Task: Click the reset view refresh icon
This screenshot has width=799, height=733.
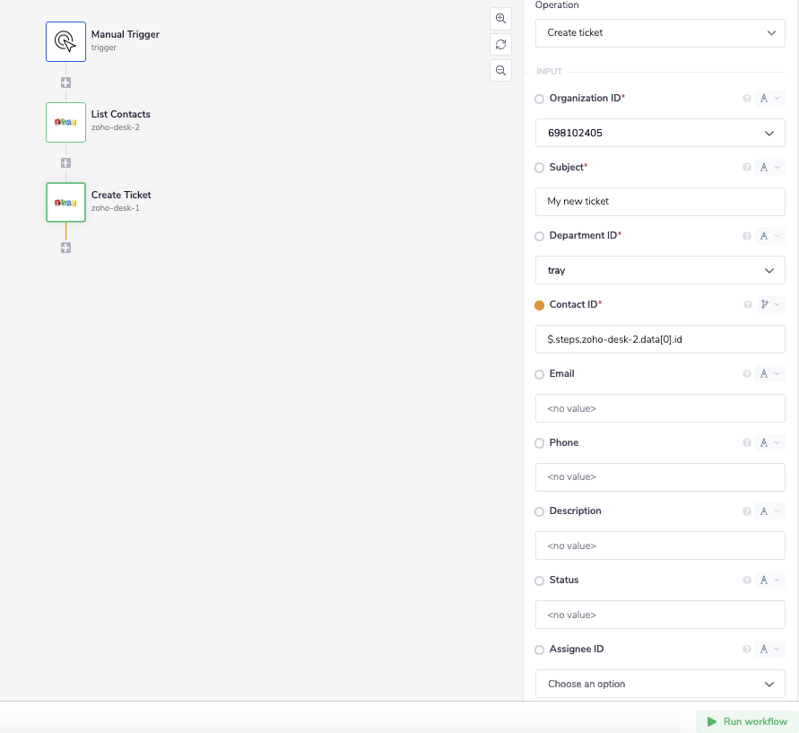Action: (x=500, y=45)
